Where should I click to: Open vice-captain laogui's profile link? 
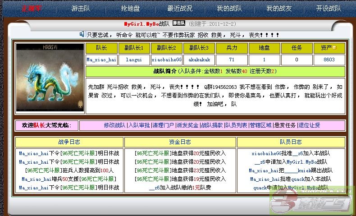tap(134, 60)
